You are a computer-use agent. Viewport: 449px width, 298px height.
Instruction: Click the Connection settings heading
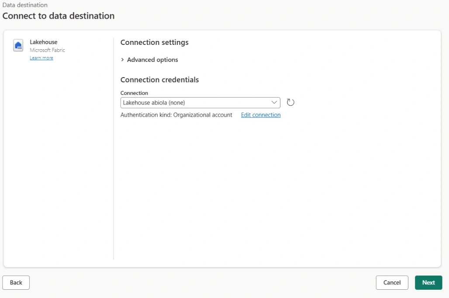click(154, 42)
